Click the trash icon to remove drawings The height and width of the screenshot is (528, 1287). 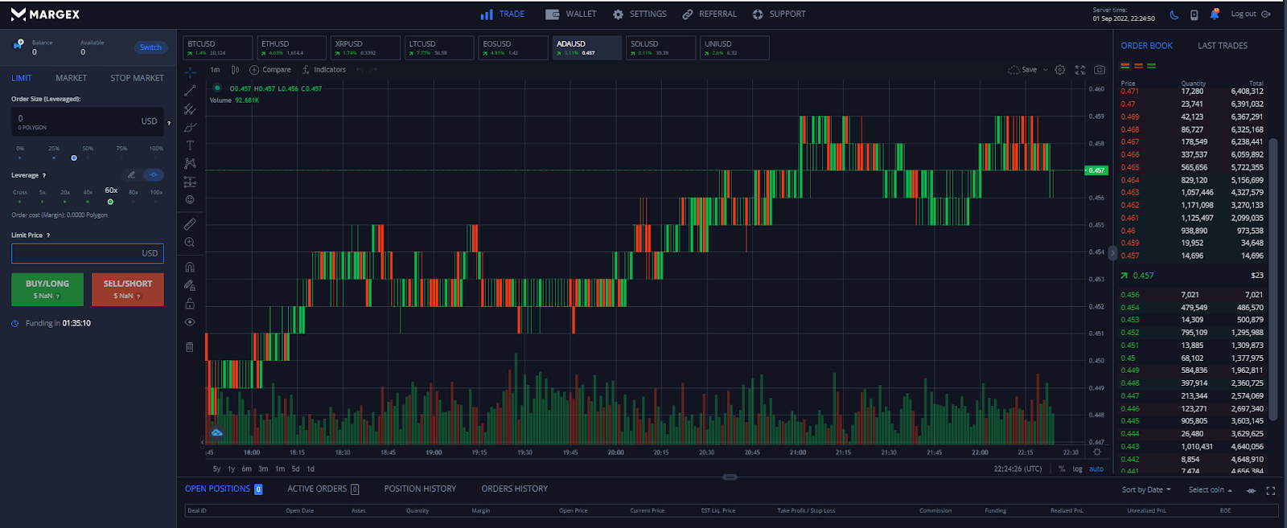[190, 347]
